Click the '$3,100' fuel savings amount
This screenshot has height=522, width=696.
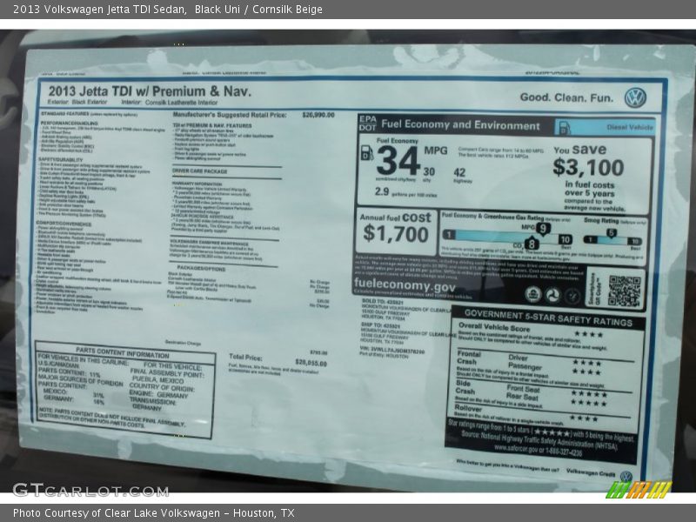coord(588,168)
